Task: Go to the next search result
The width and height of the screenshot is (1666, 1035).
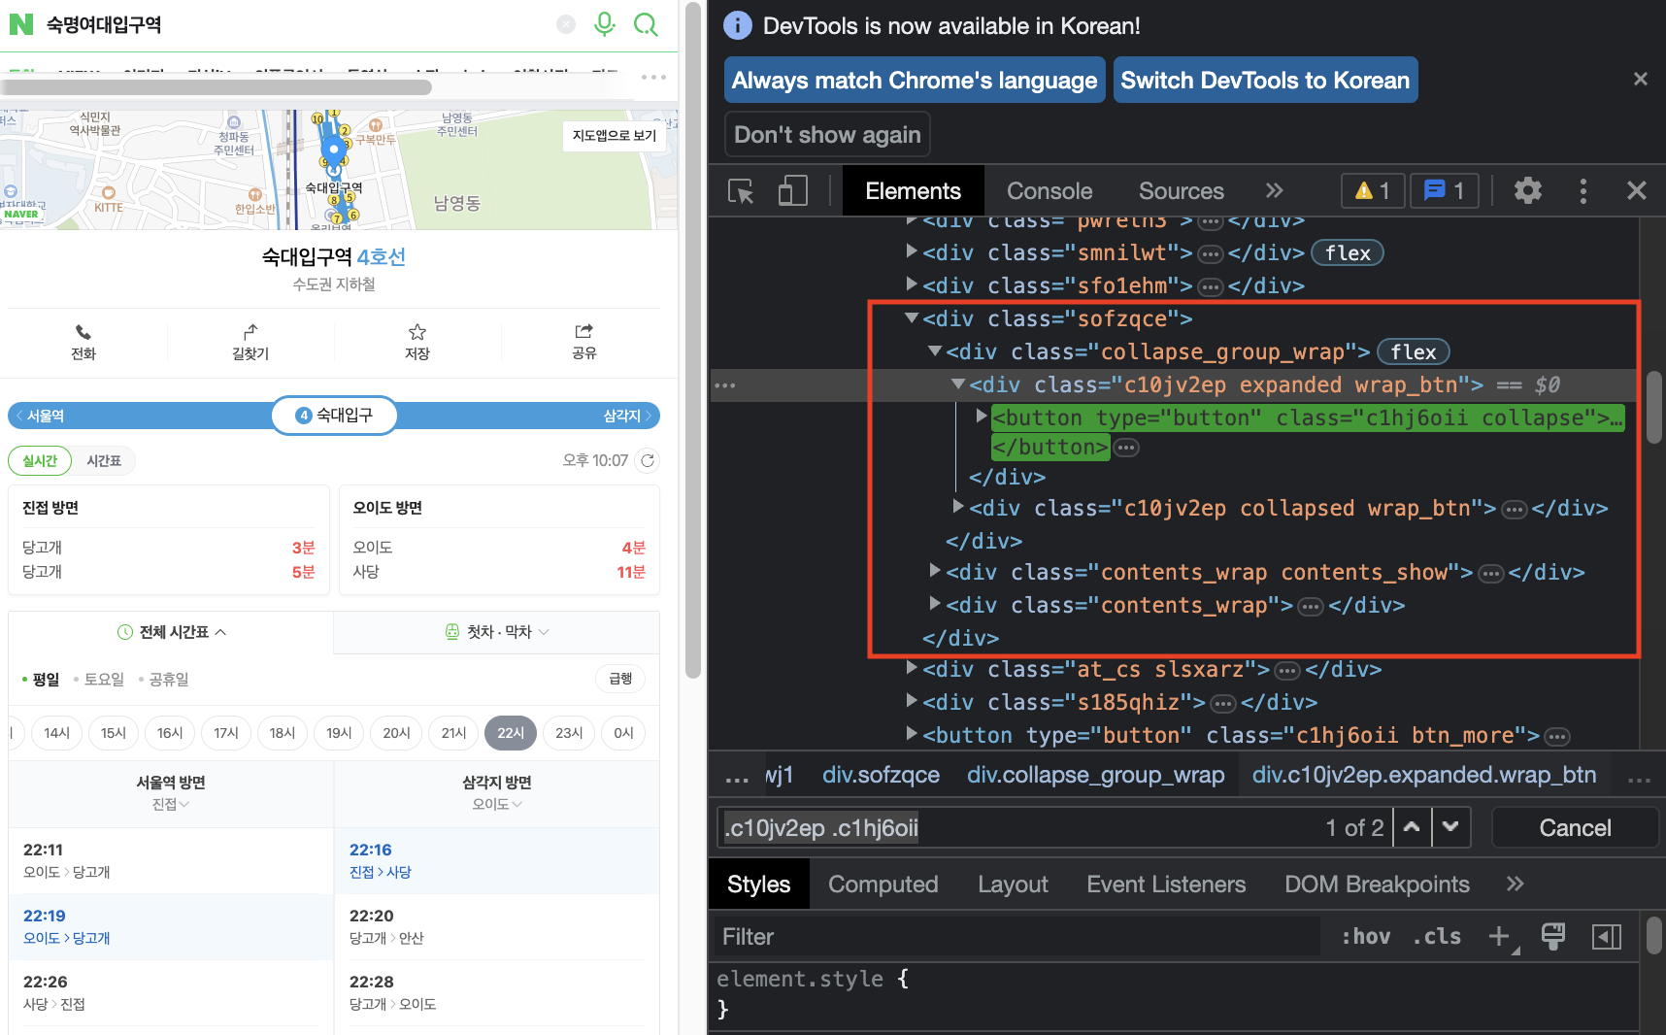Action: coord(1450,827)
